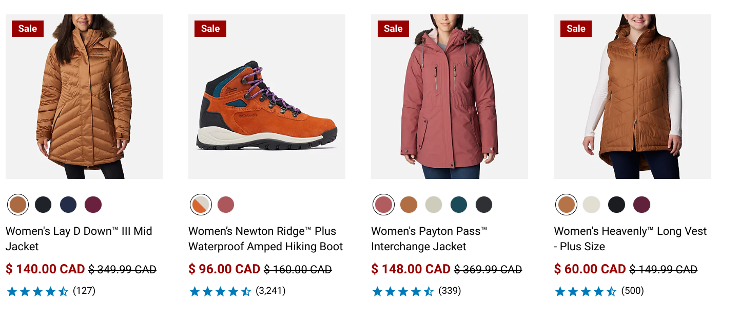Screen dimensions: 739x320
Task: Choose burgundy swatch for Heavenly Long Vest
Action: coord(641,205)
